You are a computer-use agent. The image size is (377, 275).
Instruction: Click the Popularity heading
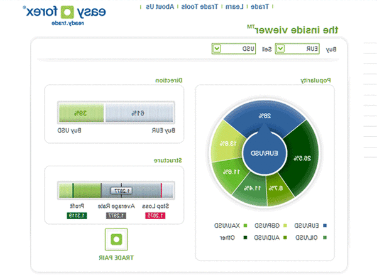click(315, 80)
